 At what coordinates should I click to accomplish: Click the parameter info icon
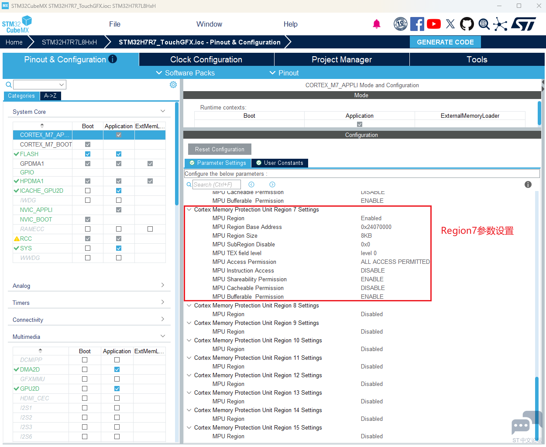528,184
